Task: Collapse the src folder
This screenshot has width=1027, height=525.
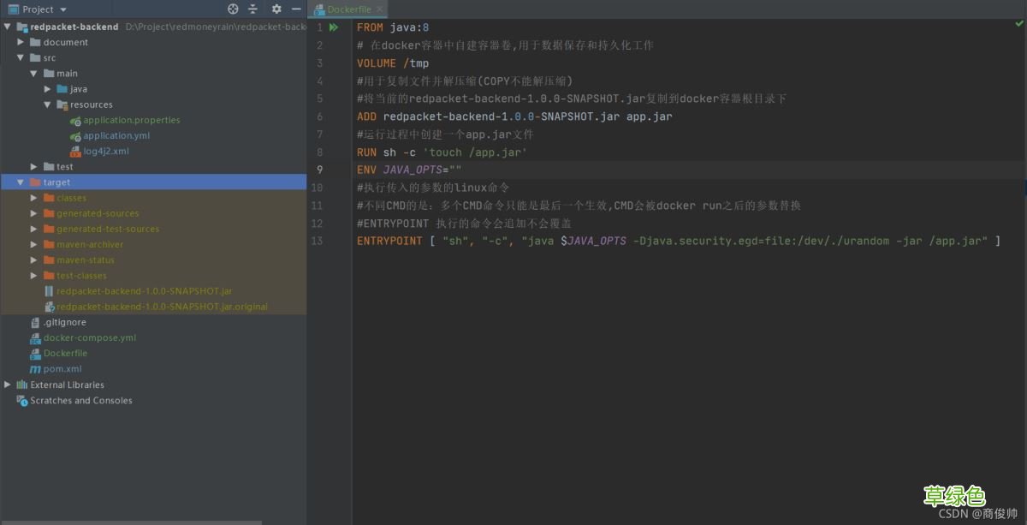Action: point(21,57)
